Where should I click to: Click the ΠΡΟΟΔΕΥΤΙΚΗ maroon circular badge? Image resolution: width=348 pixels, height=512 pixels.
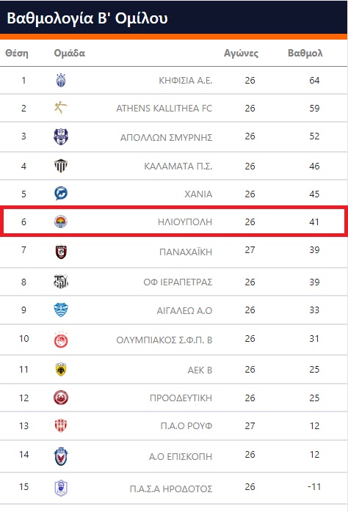61,398
